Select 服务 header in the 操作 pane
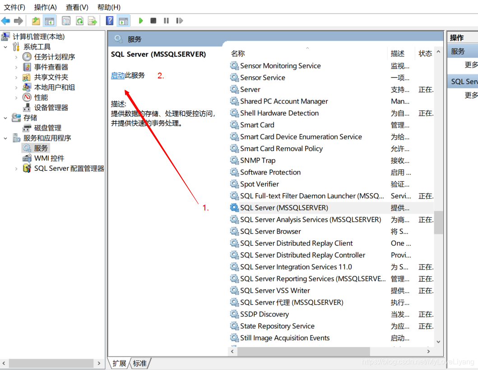 pos(463,51)
